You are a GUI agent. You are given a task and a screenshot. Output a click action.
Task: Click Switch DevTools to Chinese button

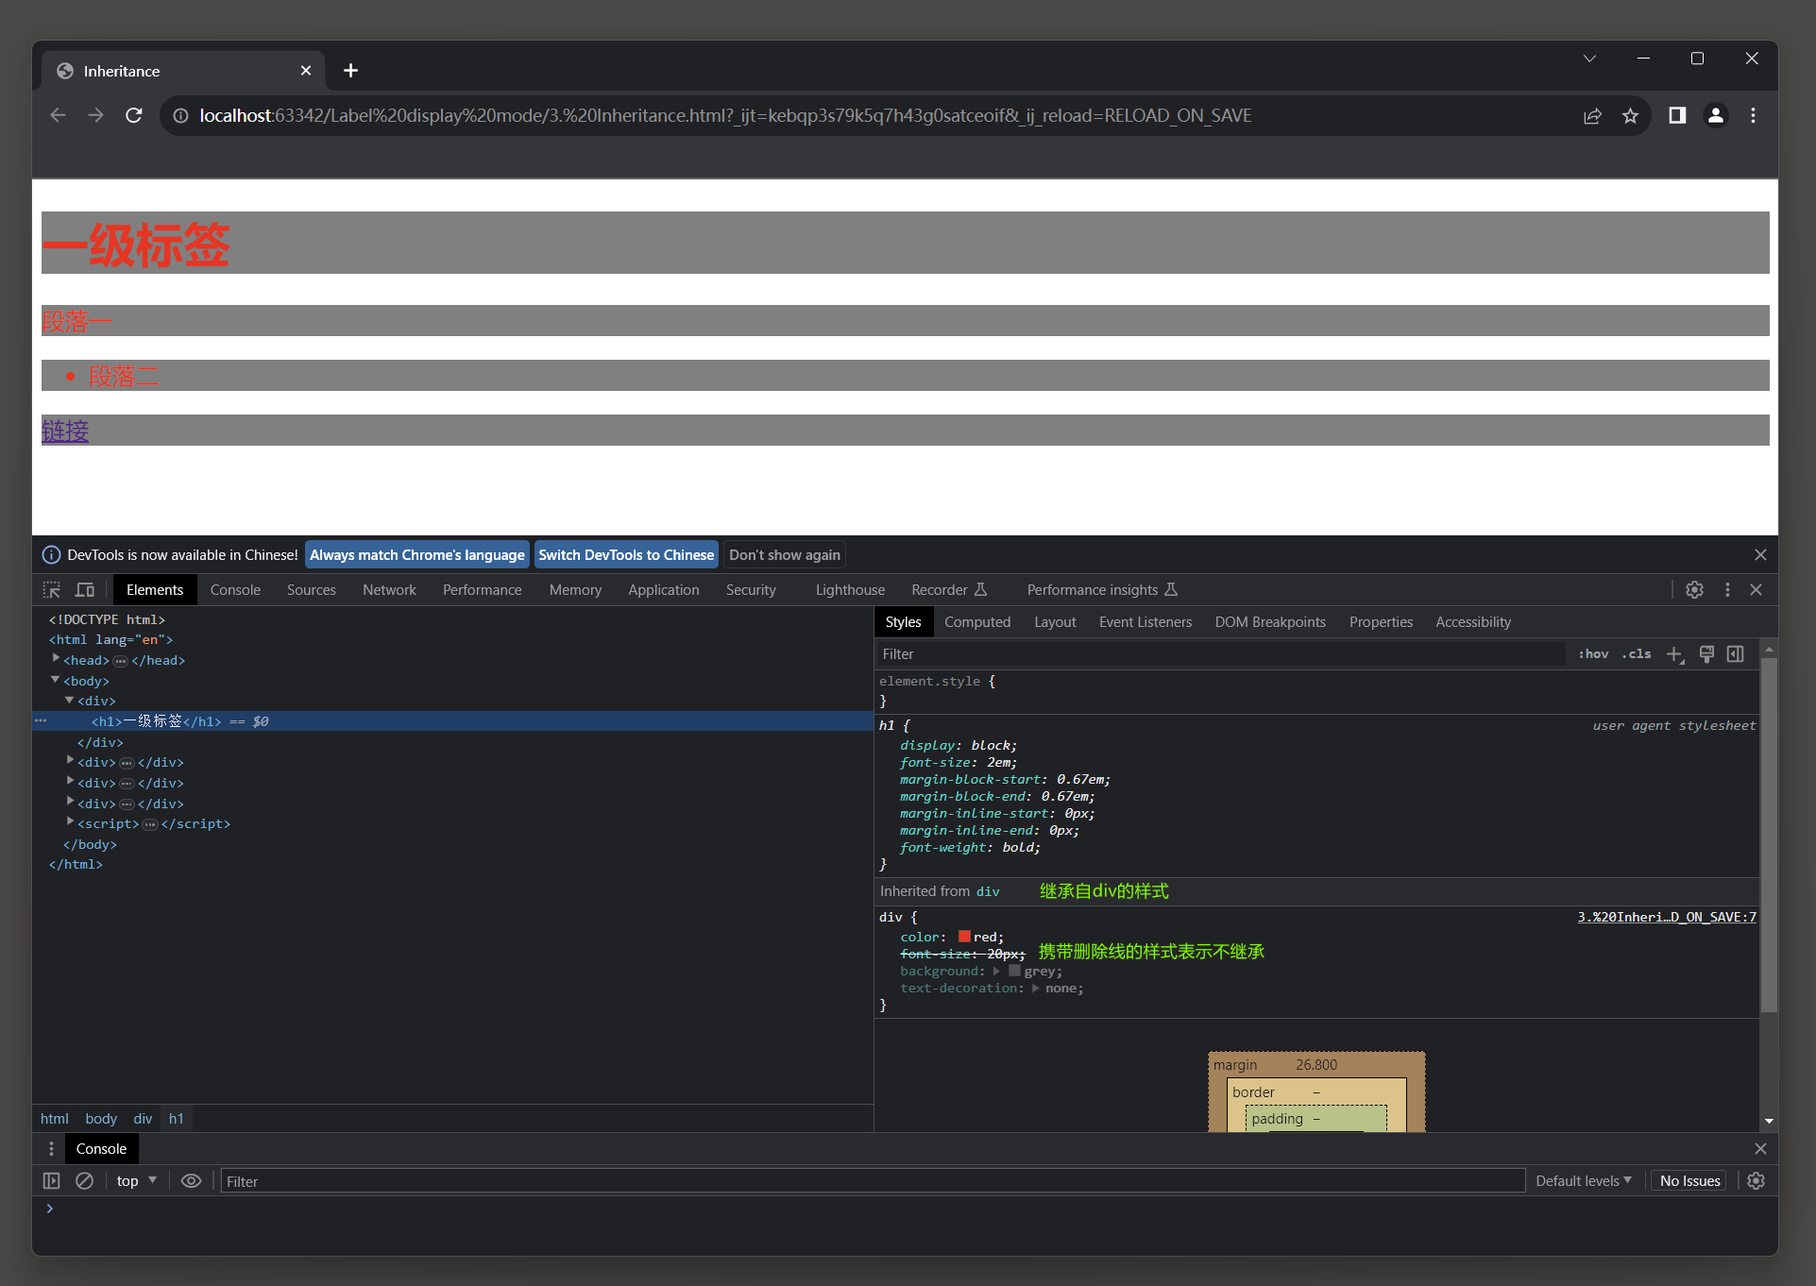(x=626, y=555)
